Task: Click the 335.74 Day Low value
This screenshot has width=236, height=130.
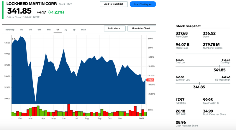Action: [x=180, y=60]
